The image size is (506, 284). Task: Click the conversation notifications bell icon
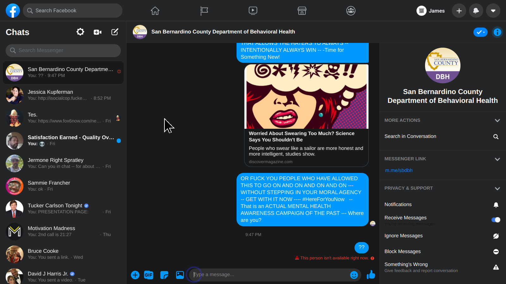[496, 205]
